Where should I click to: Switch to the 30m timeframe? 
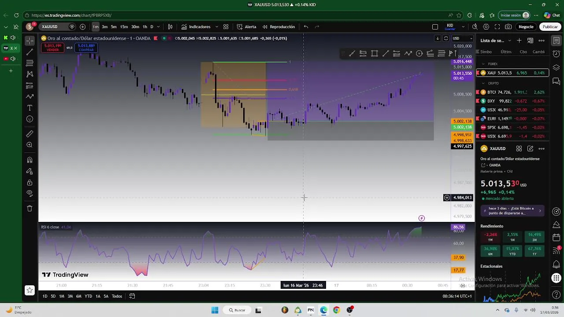coord(135,27)
